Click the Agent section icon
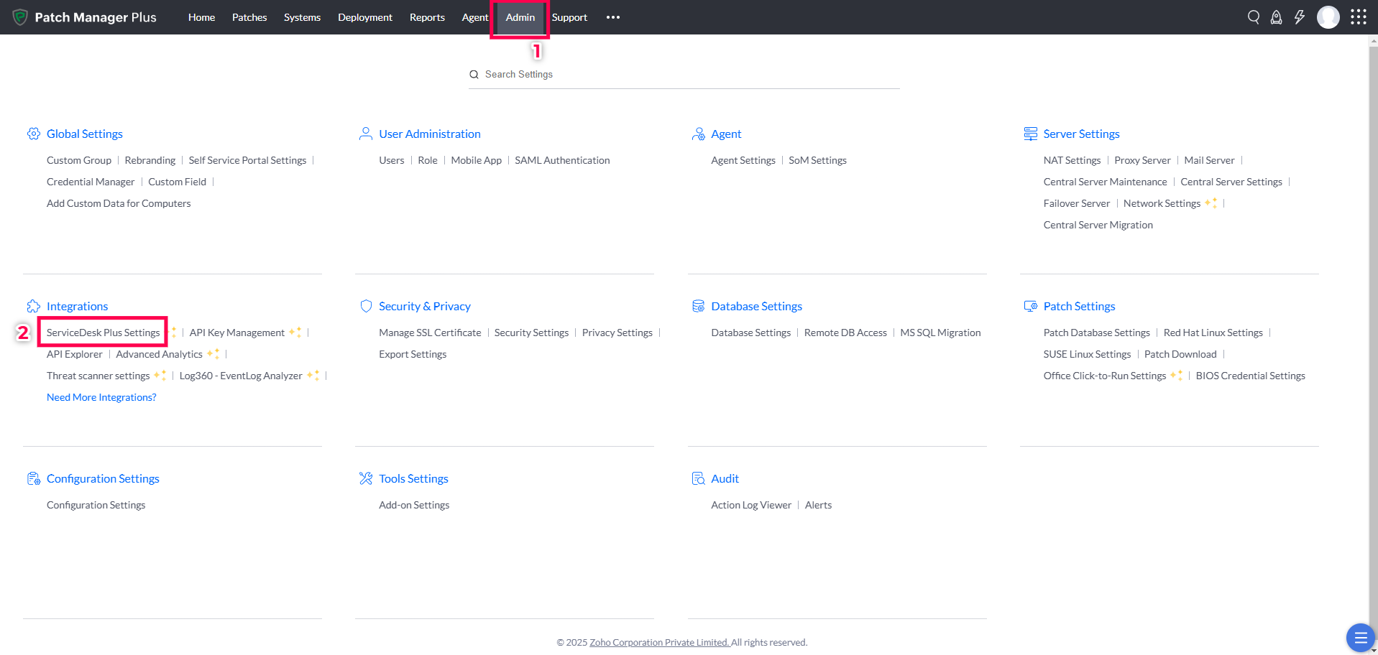The image size is (1378, 655). coord(698,134)
